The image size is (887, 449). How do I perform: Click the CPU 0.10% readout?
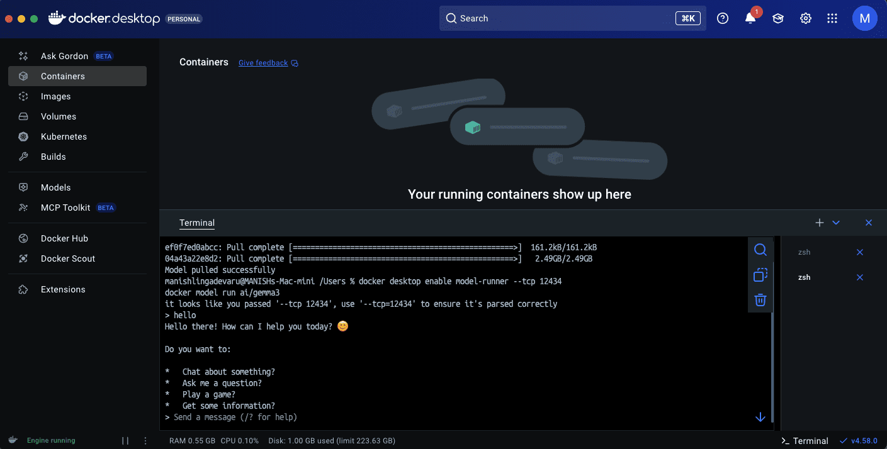point(240,441)
